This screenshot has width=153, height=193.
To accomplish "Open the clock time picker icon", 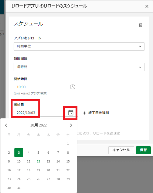I will [x=73, y=87].
